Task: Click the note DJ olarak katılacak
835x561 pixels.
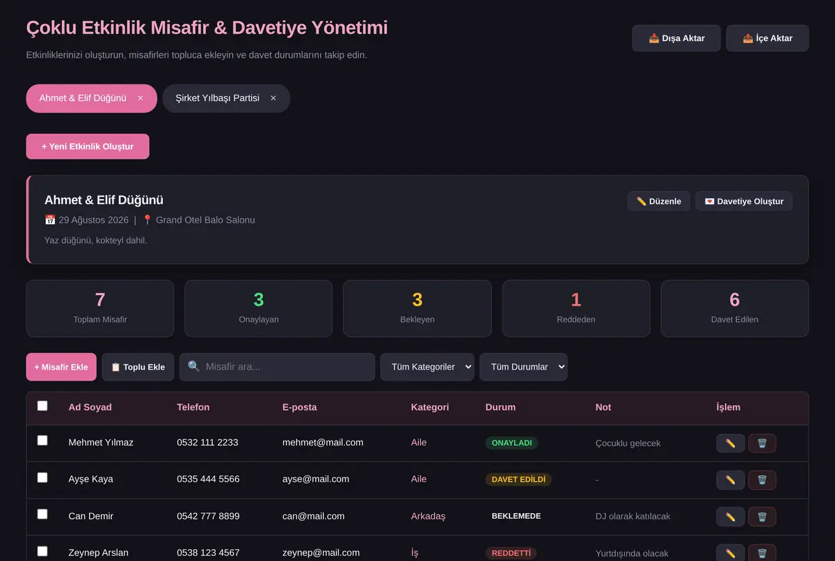Action: point(633,516)
